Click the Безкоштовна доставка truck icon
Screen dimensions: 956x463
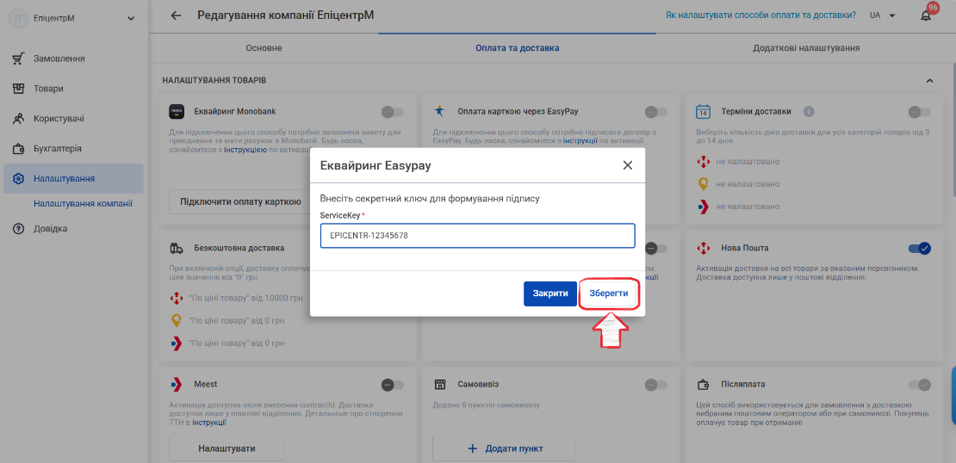(176, 248)
